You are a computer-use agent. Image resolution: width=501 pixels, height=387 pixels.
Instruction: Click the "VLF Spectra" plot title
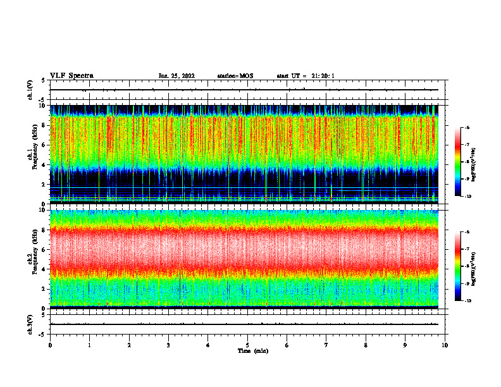(71, 76)
